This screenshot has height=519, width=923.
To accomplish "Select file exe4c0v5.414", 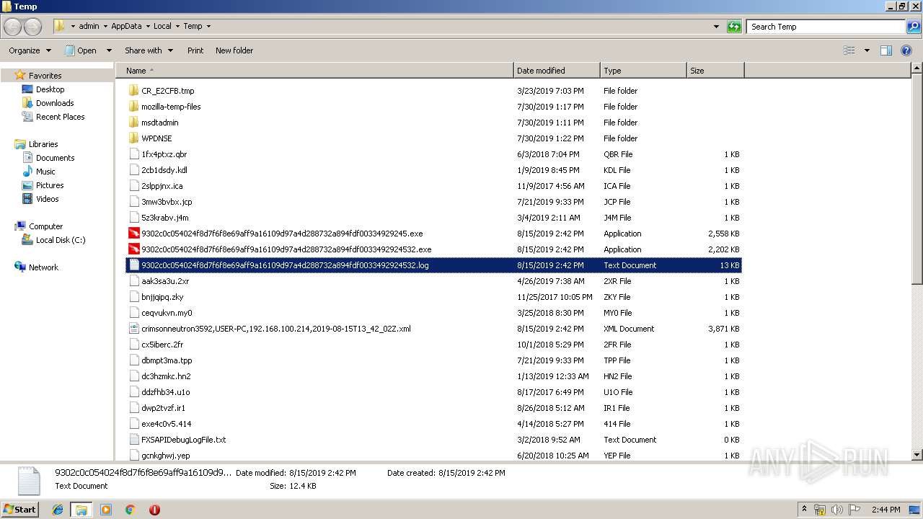I will [x=166, y=424].
